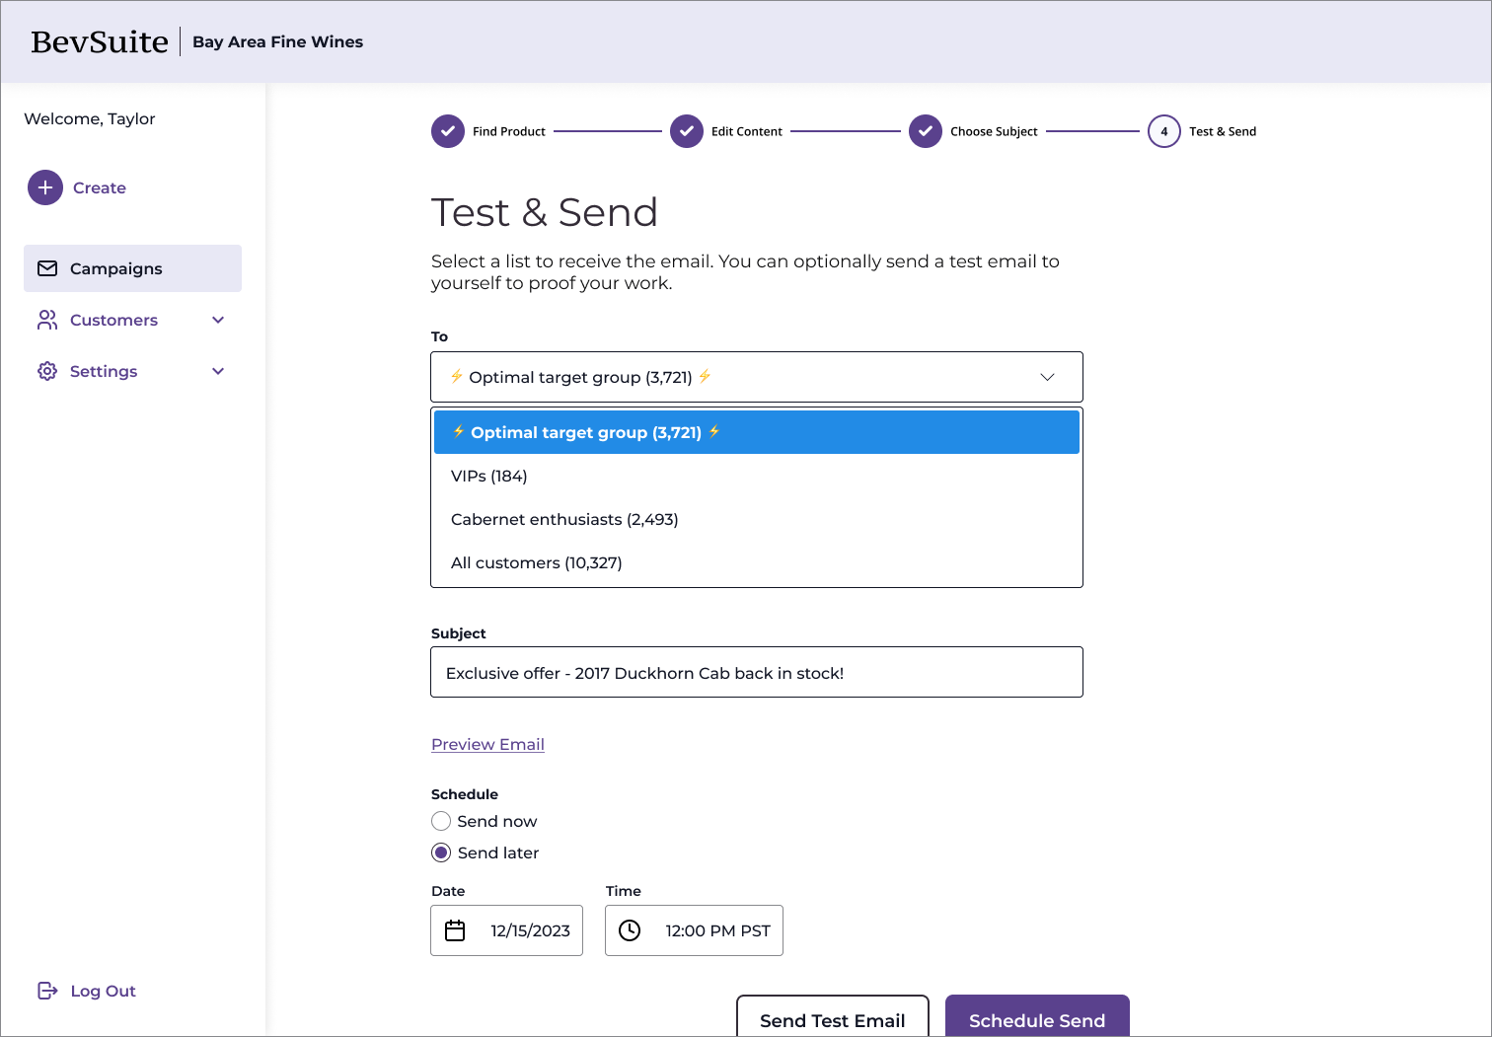Click the plus Create icon

coord(45,187)
